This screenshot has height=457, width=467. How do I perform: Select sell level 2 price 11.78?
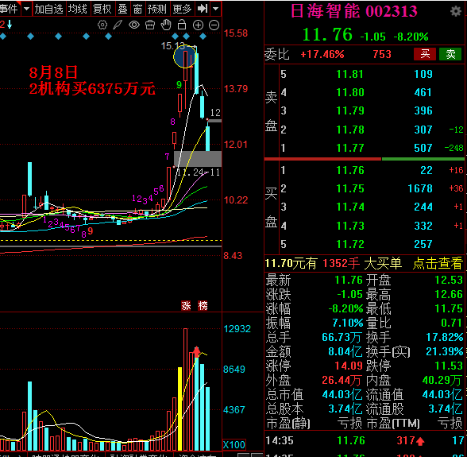(350, 130)
